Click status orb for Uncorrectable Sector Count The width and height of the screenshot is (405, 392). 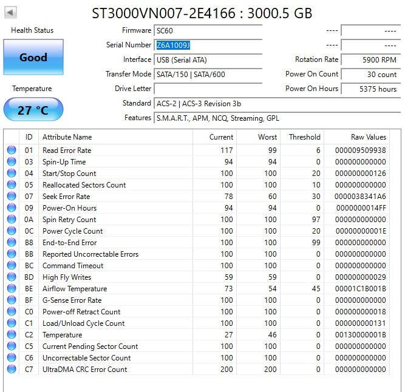12,357
